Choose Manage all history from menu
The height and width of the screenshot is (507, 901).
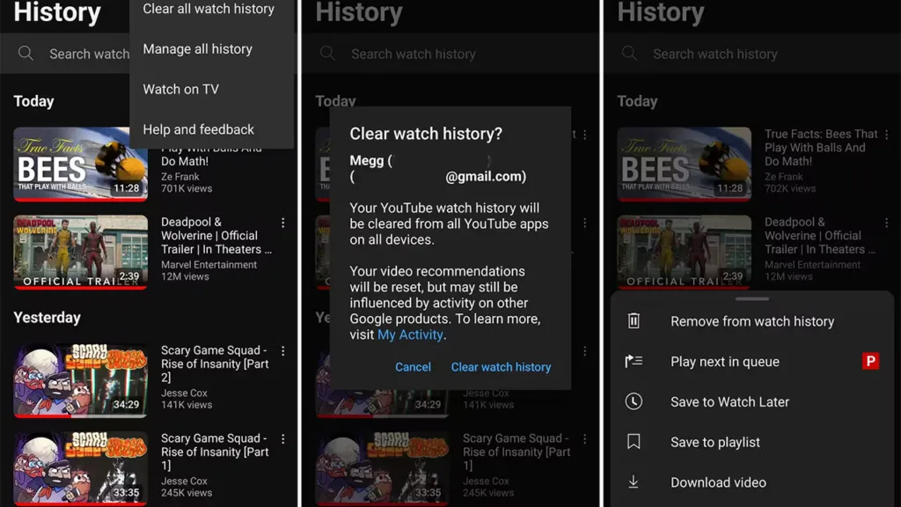198,49
